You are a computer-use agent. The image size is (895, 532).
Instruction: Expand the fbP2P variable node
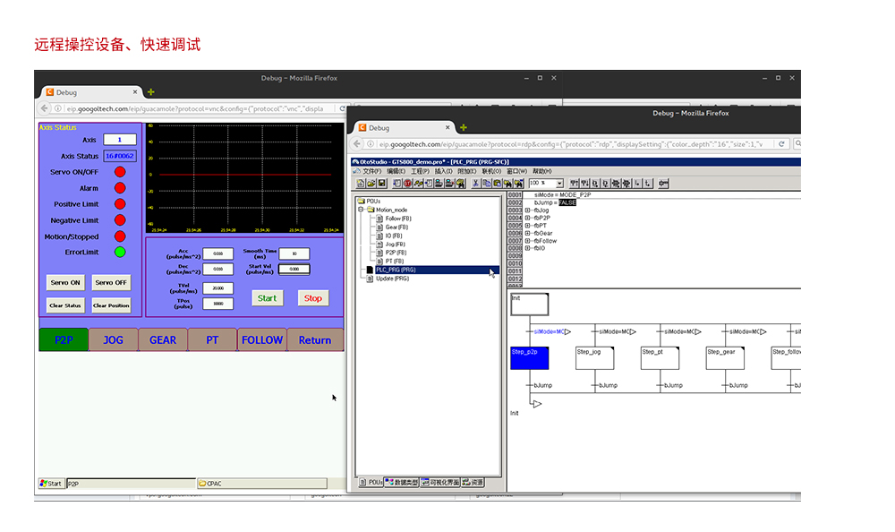527,218
